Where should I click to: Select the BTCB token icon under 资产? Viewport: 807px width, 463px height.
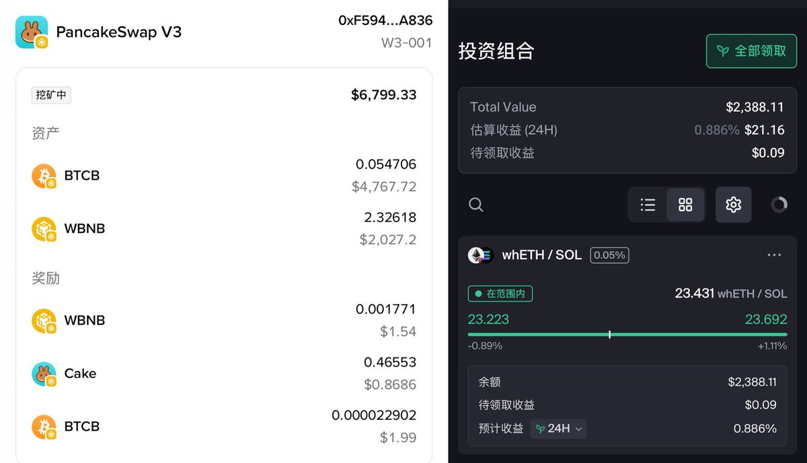pyautogui.click(x=44, y=175)
